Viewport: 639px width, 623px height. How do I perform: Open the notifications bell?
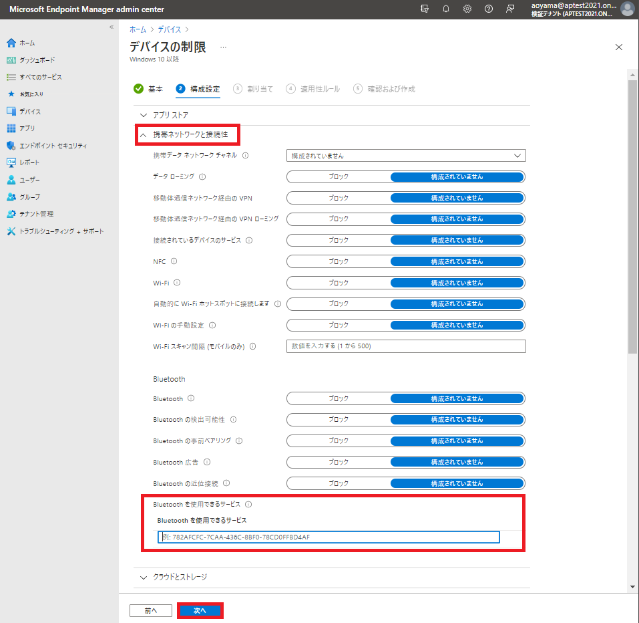pyautogui.click(x=446, y=9)
